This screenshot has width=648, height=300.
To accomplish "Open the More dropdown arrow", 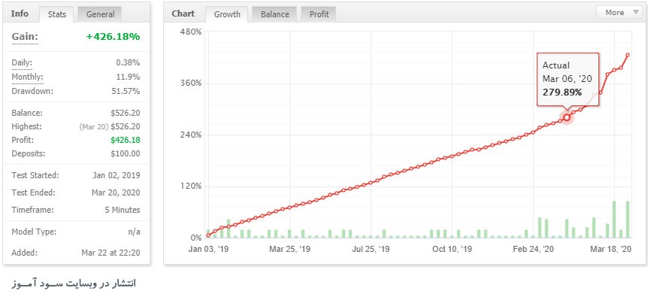I will pyautogui.click(x=636, y=13).
